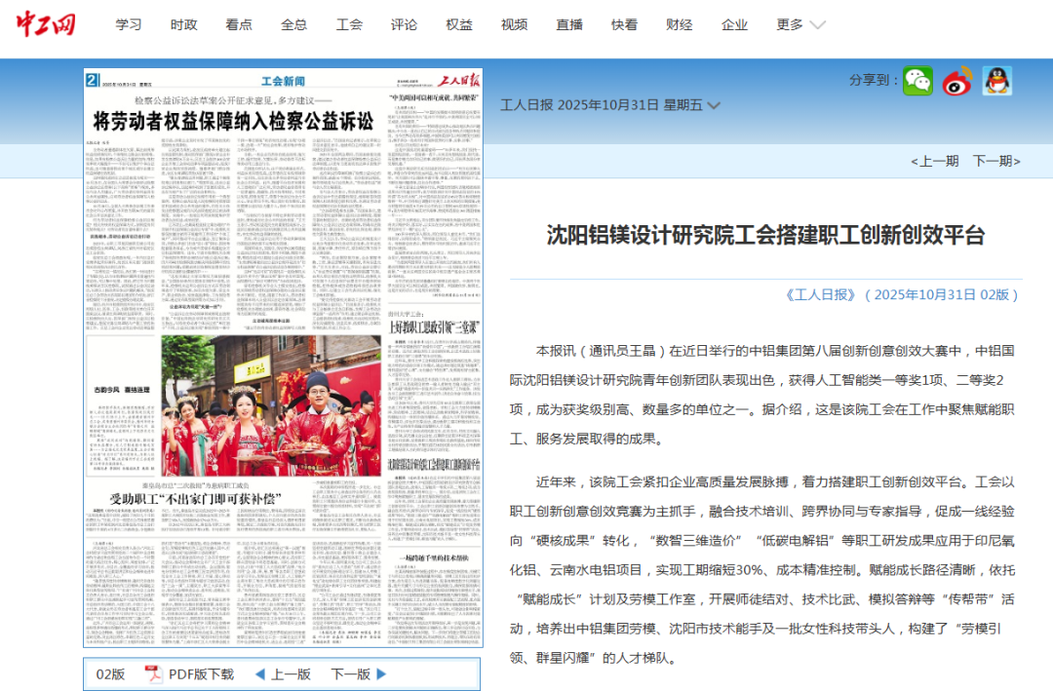Go to the next issue 下一期>
Viewport: 1053px width, 691px height.
(996, 161)
